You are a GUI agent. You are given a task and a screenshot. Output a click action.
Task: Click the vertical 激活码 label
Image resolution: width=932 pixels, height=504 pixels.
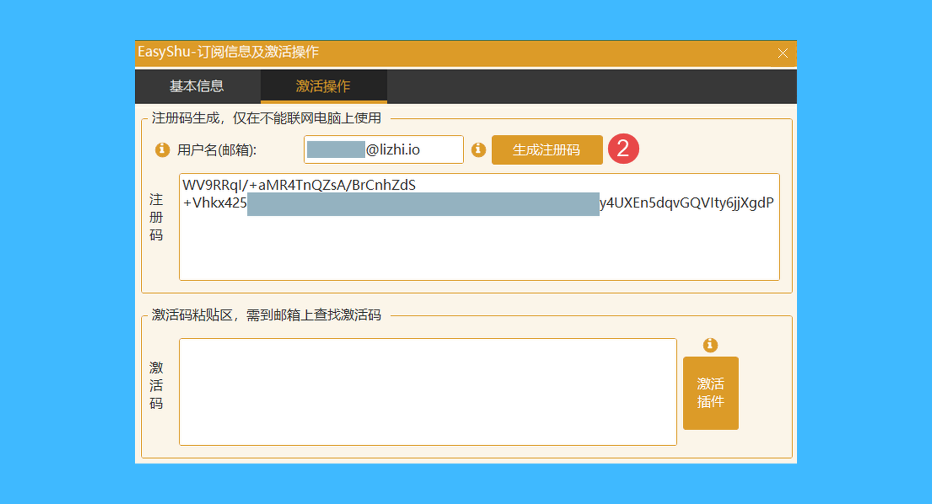(156, 385)
